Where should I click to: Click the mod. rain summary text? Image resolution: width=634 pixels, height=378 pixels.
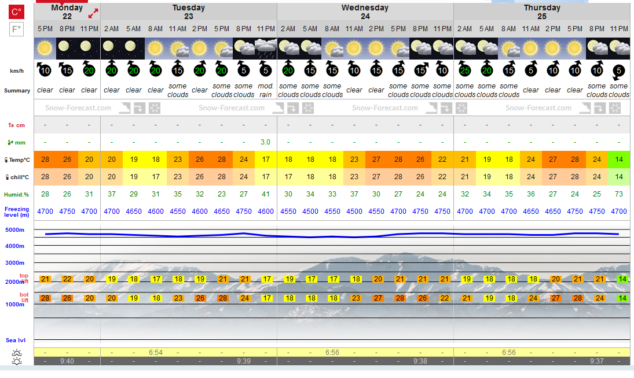pyautogui.click(x=266, y=90)
